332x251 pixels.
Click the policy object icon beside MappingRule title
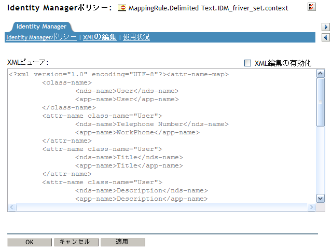[x=122, y=8]
